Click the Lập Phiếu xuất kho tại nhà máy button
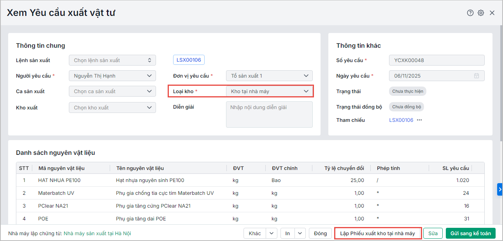Viewport: 503px width, 241px height. pyautogui.click(x=377, y=233)
